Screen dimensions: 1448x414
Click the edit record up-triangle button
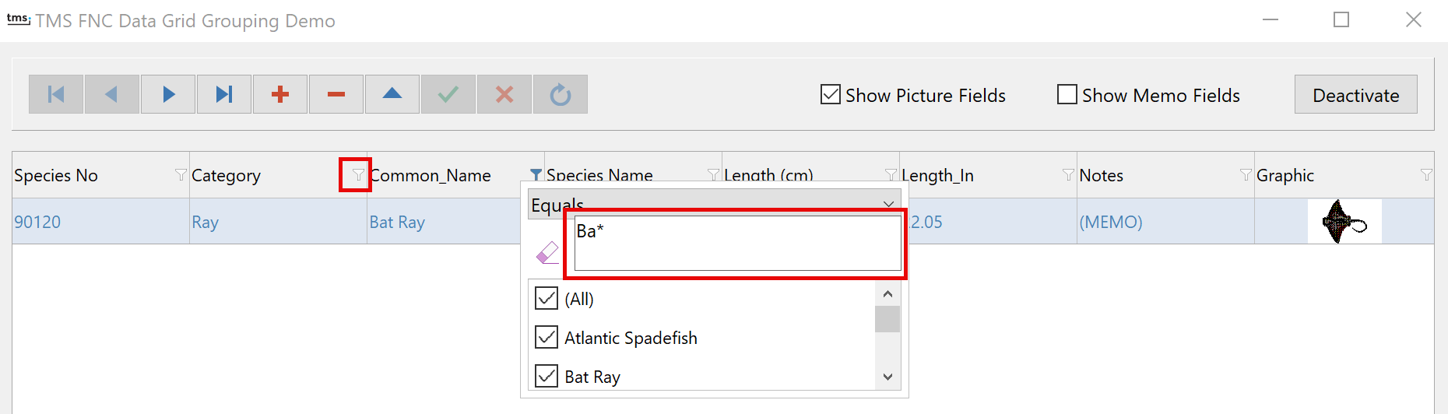point(392,94)
